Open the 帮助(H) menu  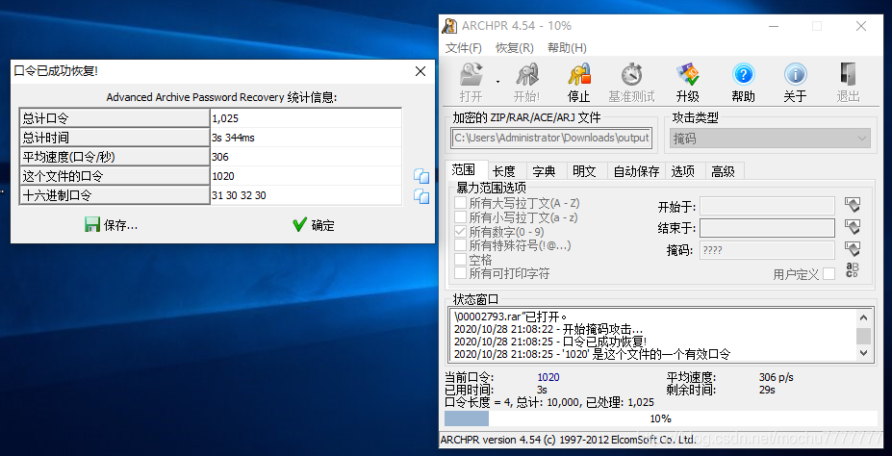pos(567,48)
